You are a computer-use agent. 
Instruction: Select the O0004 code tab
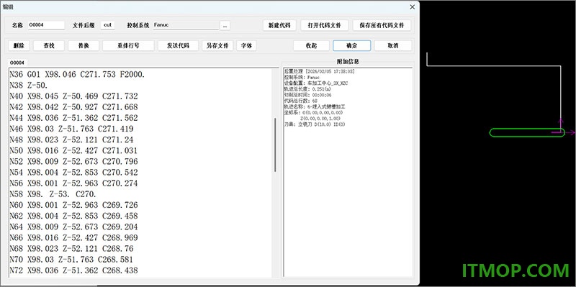tap(17, 63)
